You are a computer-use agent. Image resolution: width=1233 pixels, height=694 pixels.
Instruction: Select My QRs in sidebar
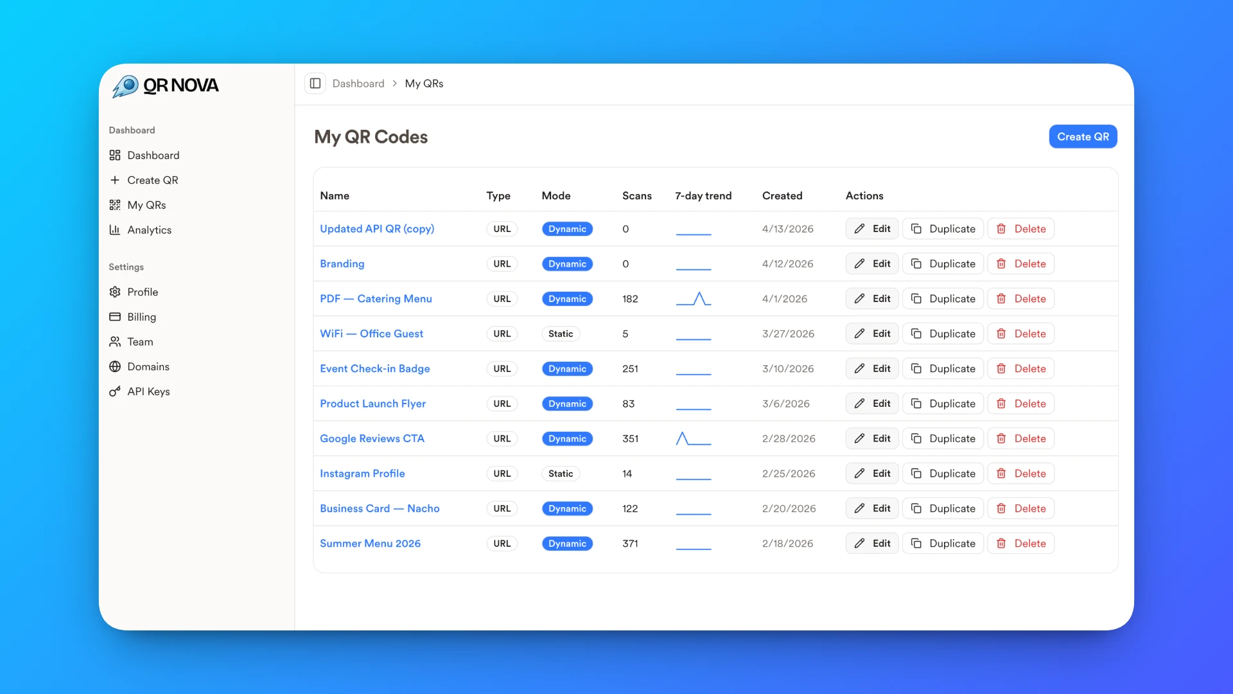pos(146,205)
